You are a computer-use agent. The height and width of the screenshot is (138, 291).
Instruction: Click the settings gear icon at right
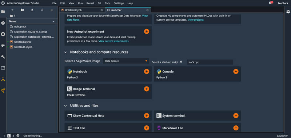pyautogui.click(x=288, y=12)
